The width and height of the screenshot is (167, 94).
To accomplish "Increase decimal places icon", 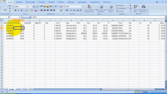I will click(x=77, y=10).
